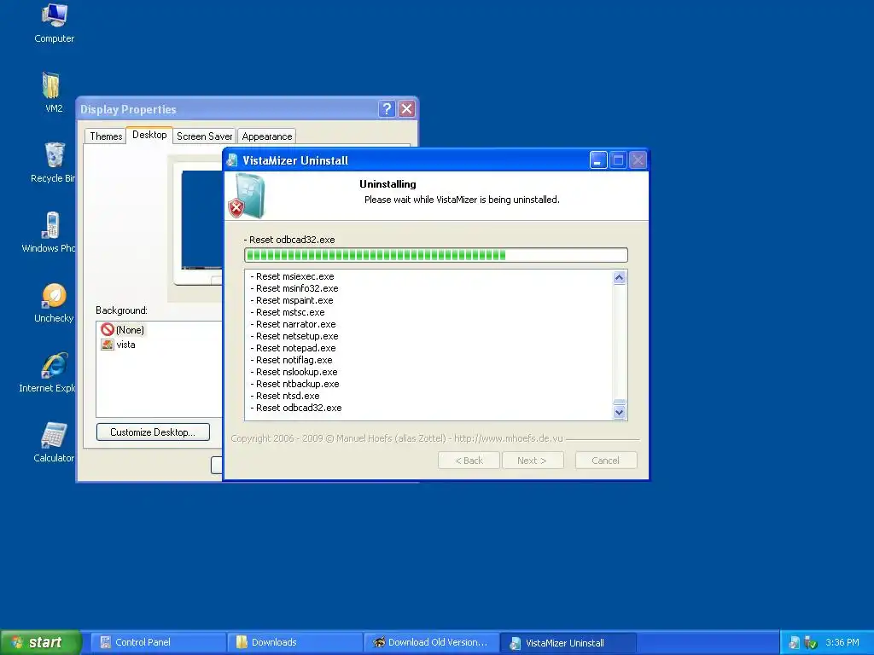The width and height of the screenshot is (874, 655).
Task: Click VistaMizer Uninstall taskbar button
Action: coord(568,643)
